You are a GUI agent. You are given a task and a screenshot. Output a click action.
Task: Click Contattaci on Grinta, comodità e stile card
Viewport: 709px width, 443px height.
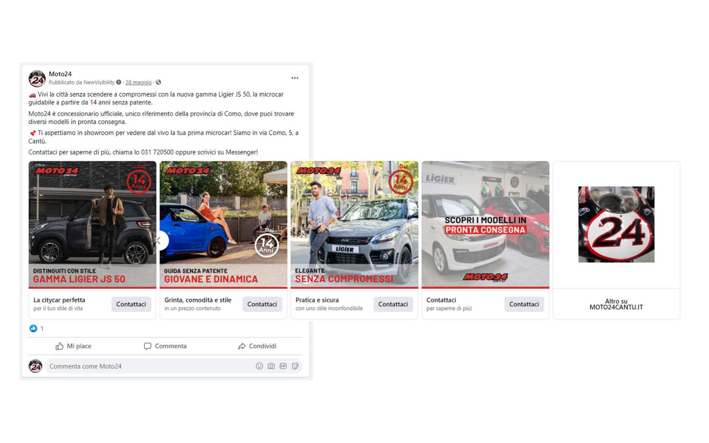(x=262, y=304)
